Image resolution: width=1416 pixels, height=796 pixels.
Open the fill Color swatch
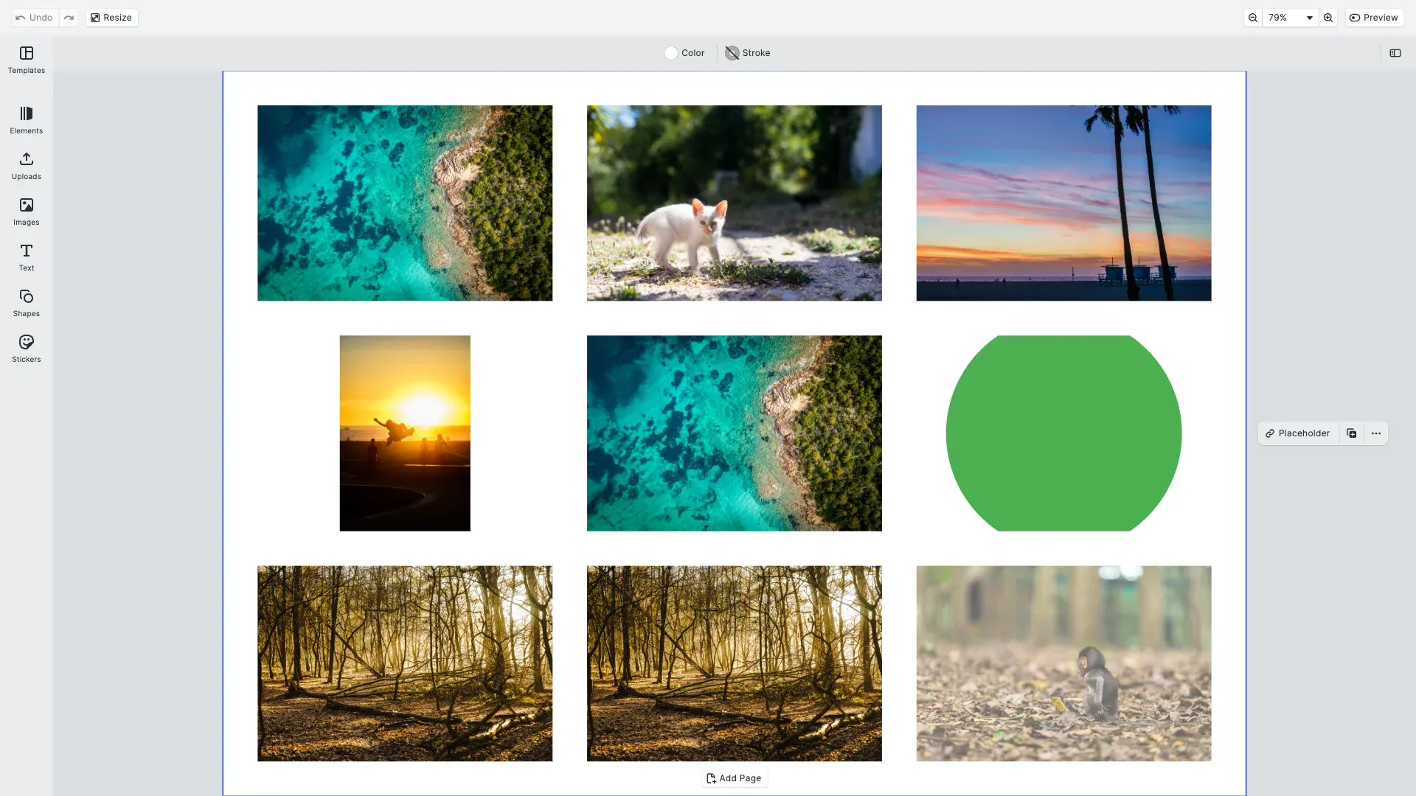(x=684, y=53)
